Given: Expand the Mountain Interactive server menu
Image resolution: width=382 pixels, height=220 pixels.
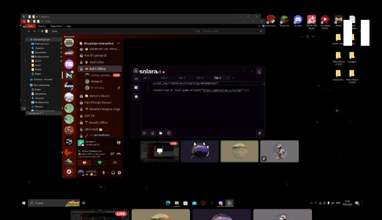Looking at the screenshot, I should click(x=118, y=43).
